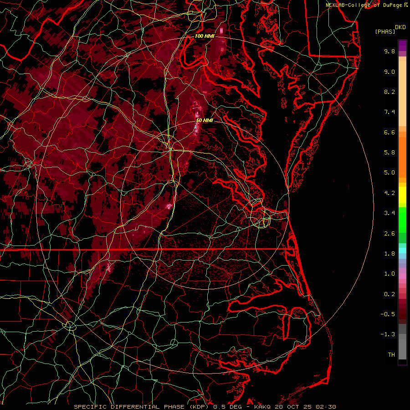Select the 4.2 value on the color scale
Screen dimensions: 410x410
tap(389, 193)
